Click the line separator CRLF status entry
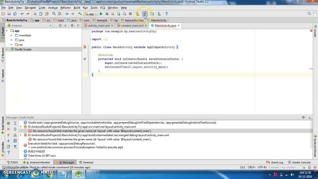Image resolution: width=318 pixels, height=179 pixels. 251,167
